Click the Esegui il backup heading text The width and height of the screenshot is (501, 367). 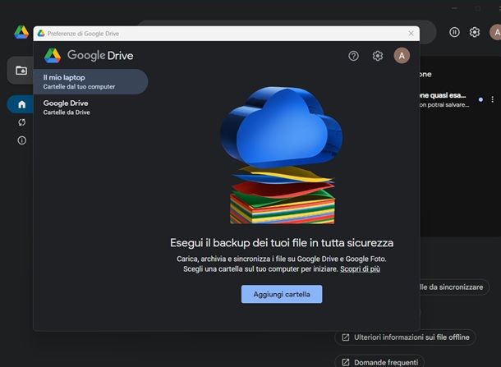point(282,243)
